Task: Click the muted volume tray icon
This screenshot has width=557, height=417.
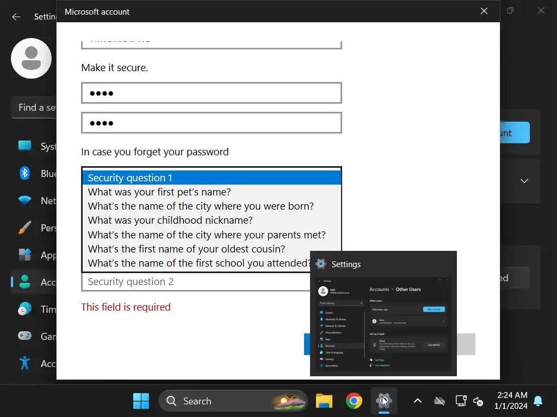Action: point(478,401)
